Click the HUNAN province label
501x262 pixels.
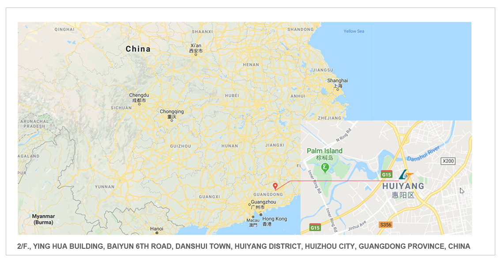[230, 146]
